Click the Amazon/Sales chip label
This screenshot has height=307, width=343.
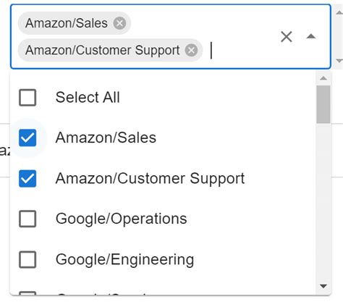[67, 23]
